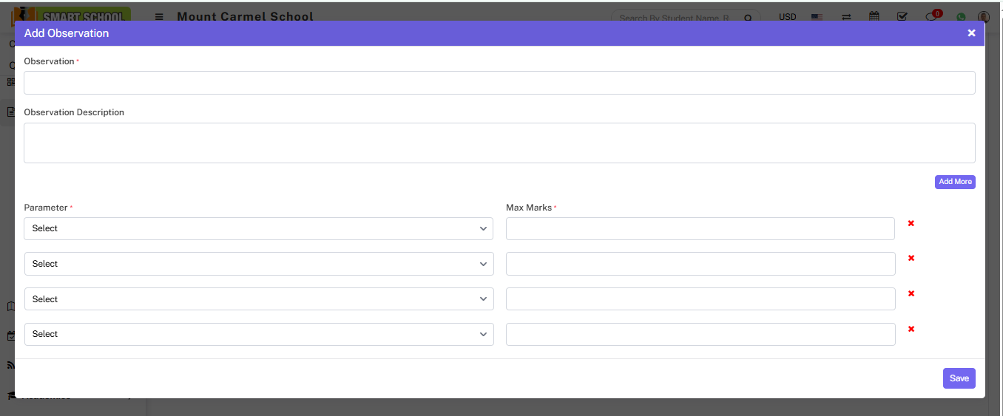Close the Add Observation dialog
The height and width of the screenshot is (416, 1003).
(971, 33)
